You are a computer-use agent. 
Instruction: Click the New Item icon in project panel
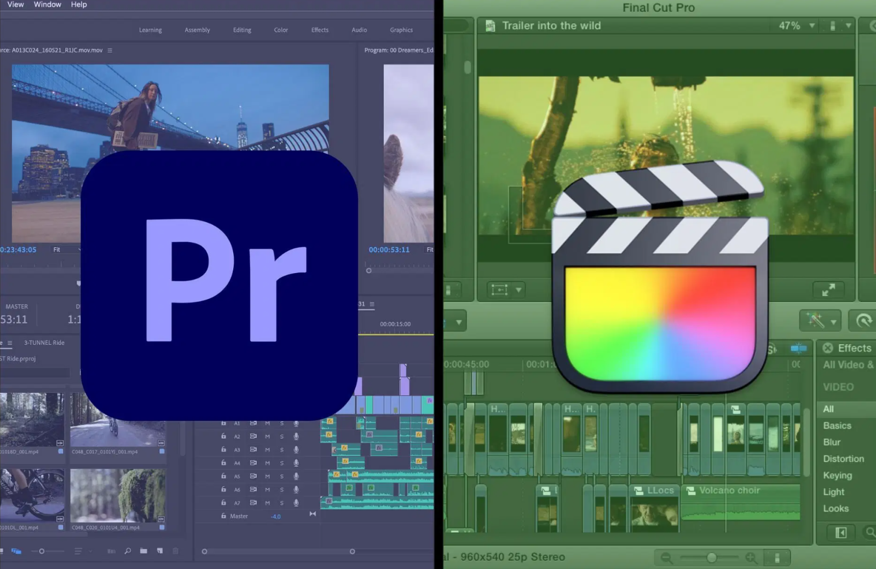pos(160,551)
